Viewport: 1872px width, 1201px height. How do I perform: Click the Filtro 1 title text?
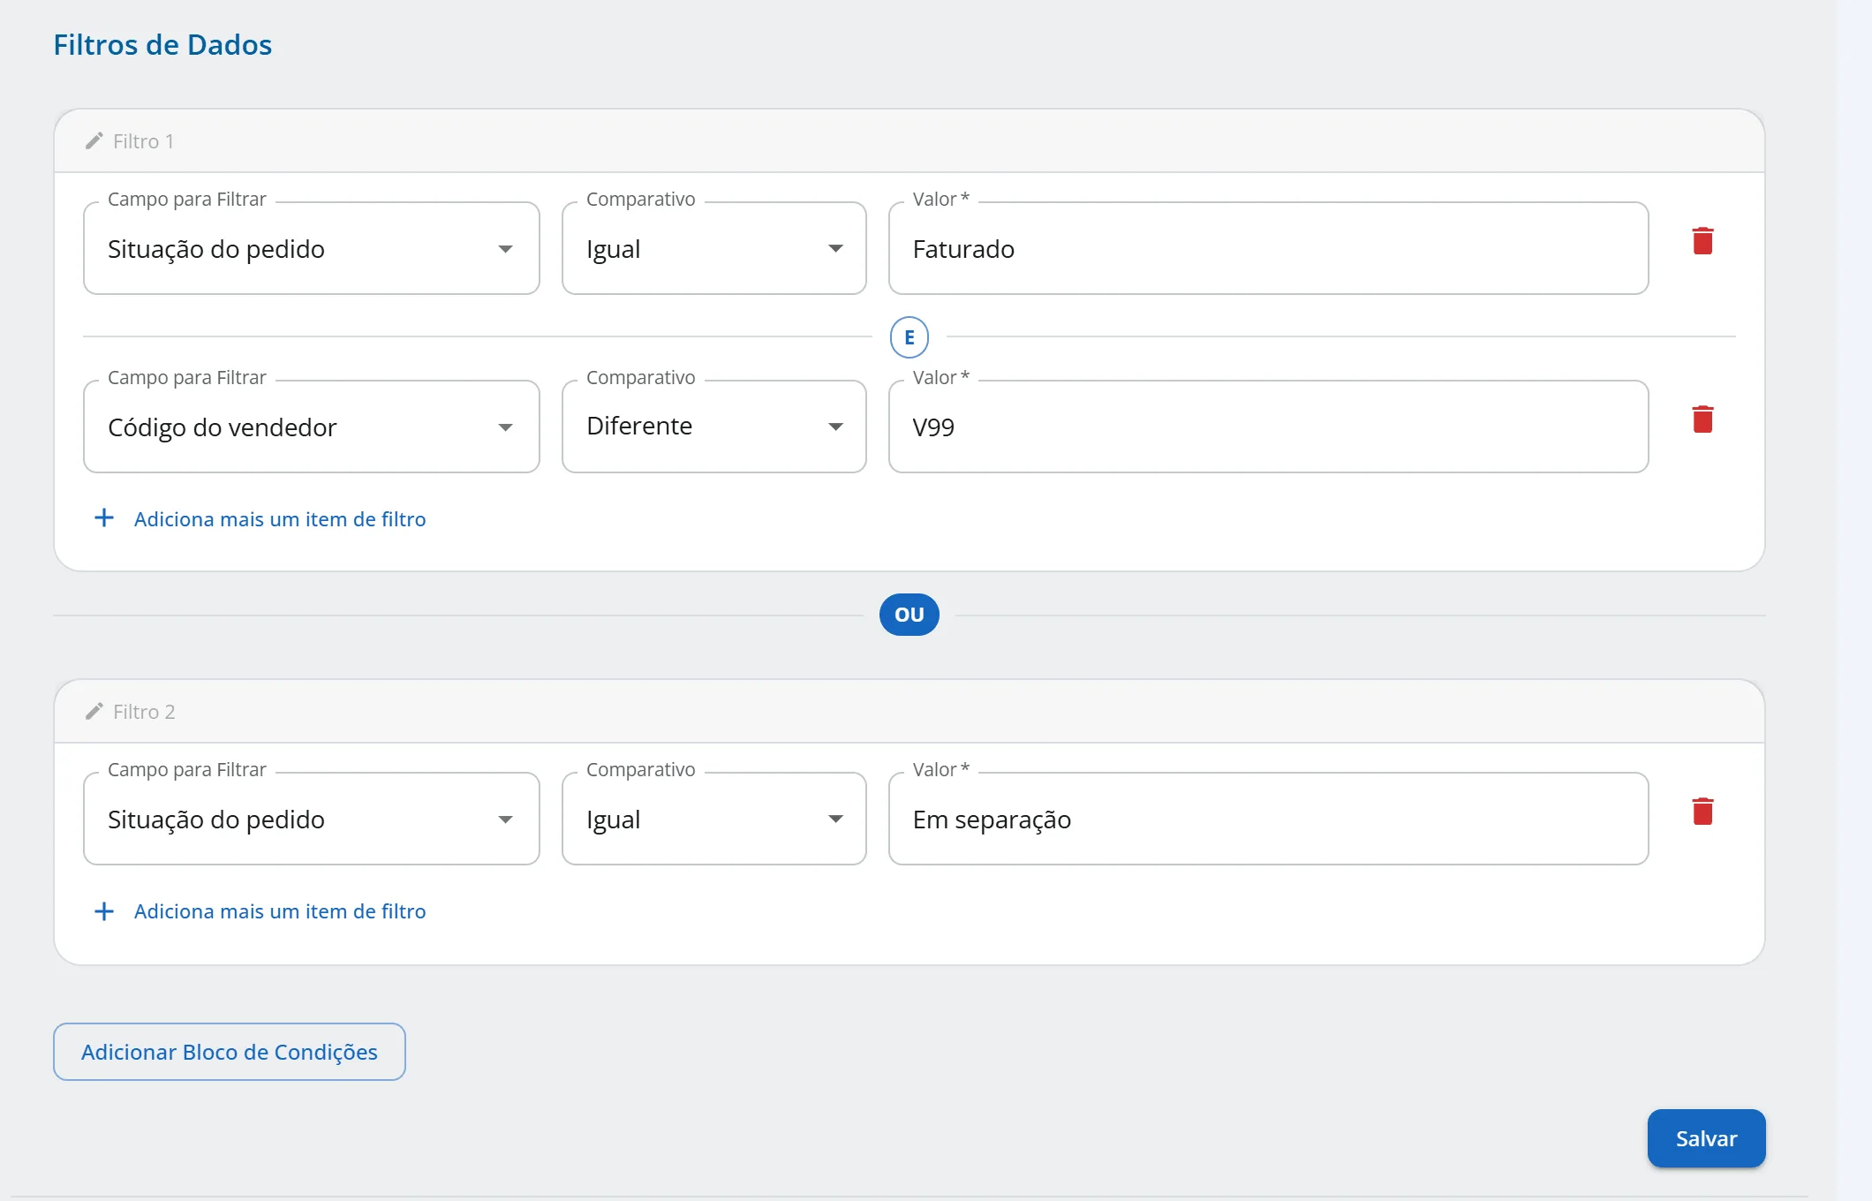click(x=143, y=141)
